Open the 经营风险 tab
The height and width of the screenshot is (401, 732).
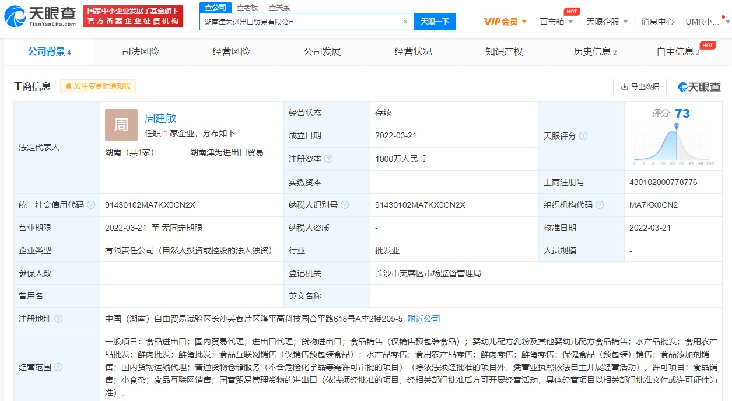click(x=231, y=52)
